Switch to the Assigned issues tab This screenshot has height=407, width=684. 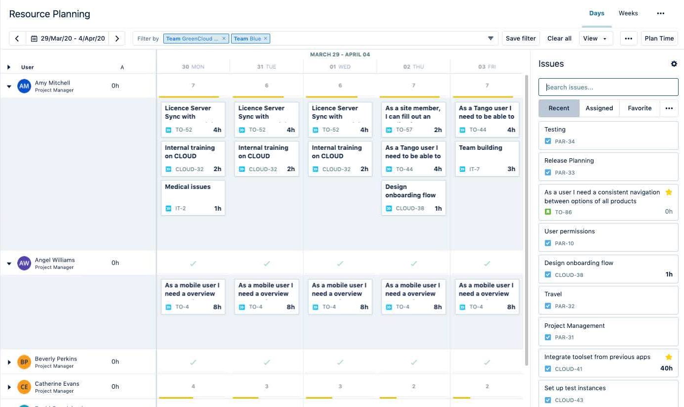[x=599, y=108]
